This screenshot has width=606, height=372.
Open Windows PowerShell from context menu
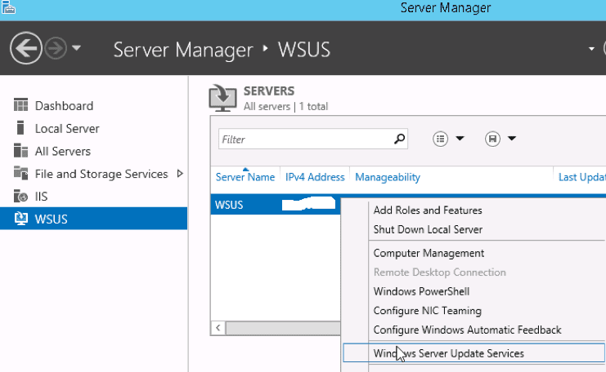click(x=421, y=291)
